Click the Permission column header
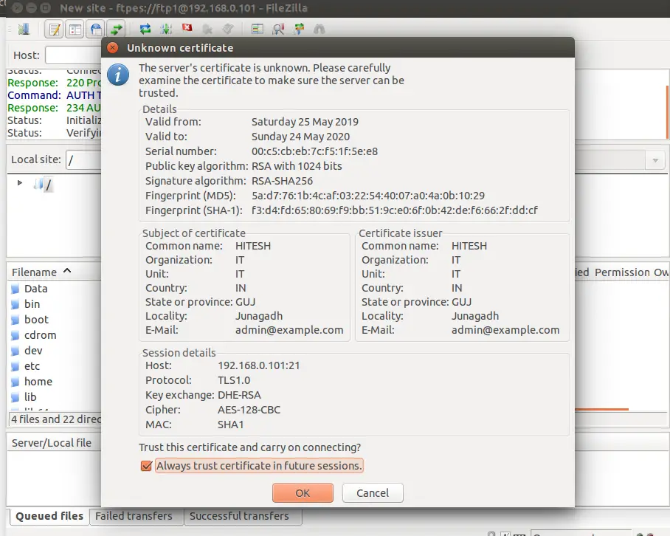 [622, 272]
